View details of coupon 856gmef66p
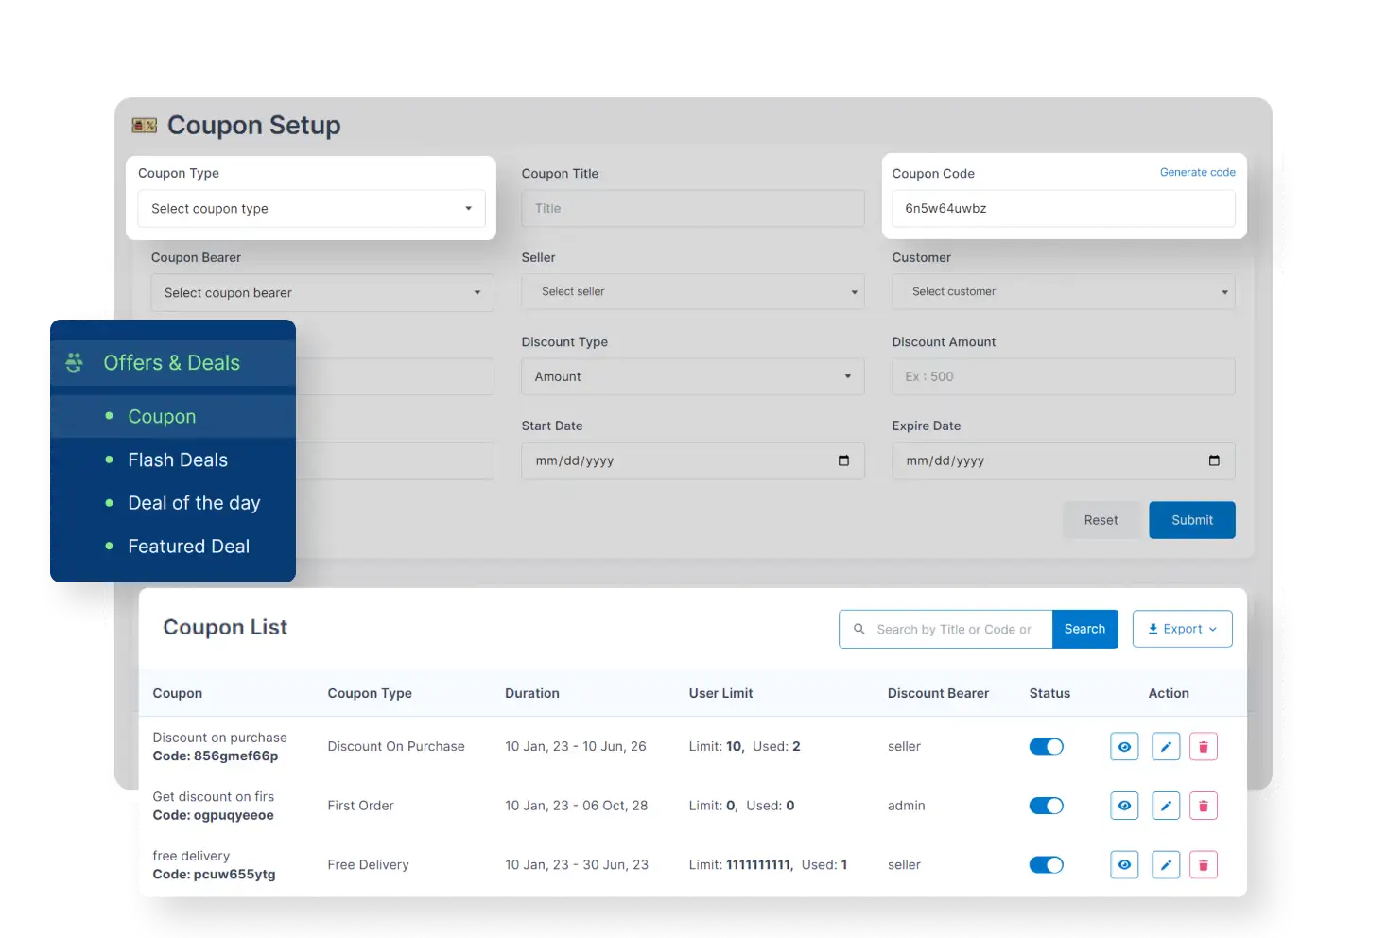The width and height of the screenshot is (1387, 938). pyautogui.click(x=1123, y=746)
